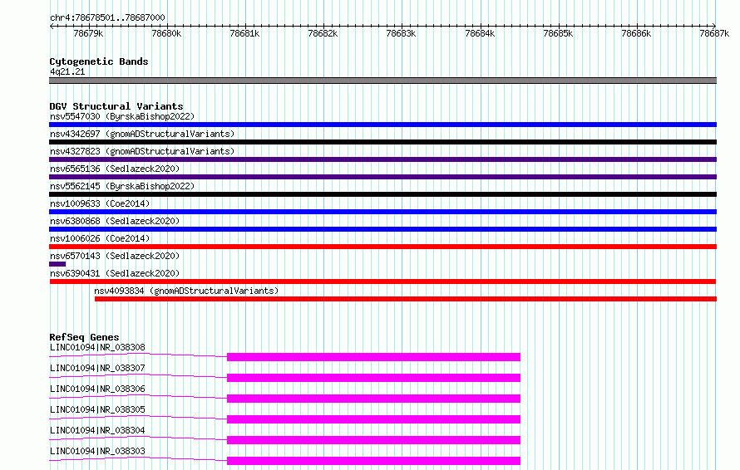Click the red nsv1006026 variant bar
The image size is (740, 470).
(x=382, y=247)
